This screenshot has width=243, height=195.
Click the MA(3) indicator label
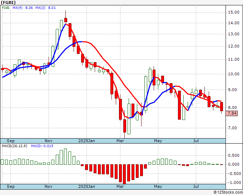point(40,8)
